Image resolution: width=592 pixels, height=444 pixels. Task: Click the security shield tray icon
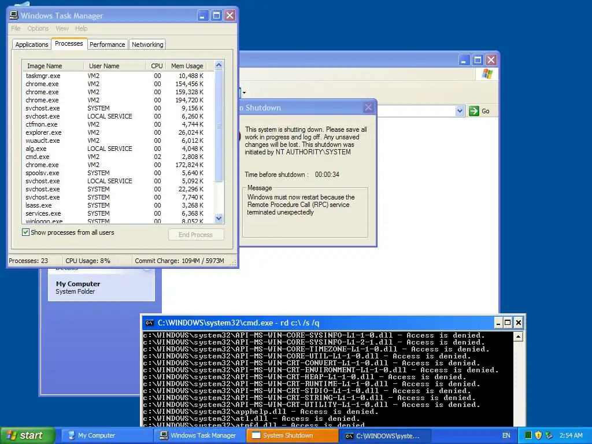pyautogui.click(x=538, y=435)
